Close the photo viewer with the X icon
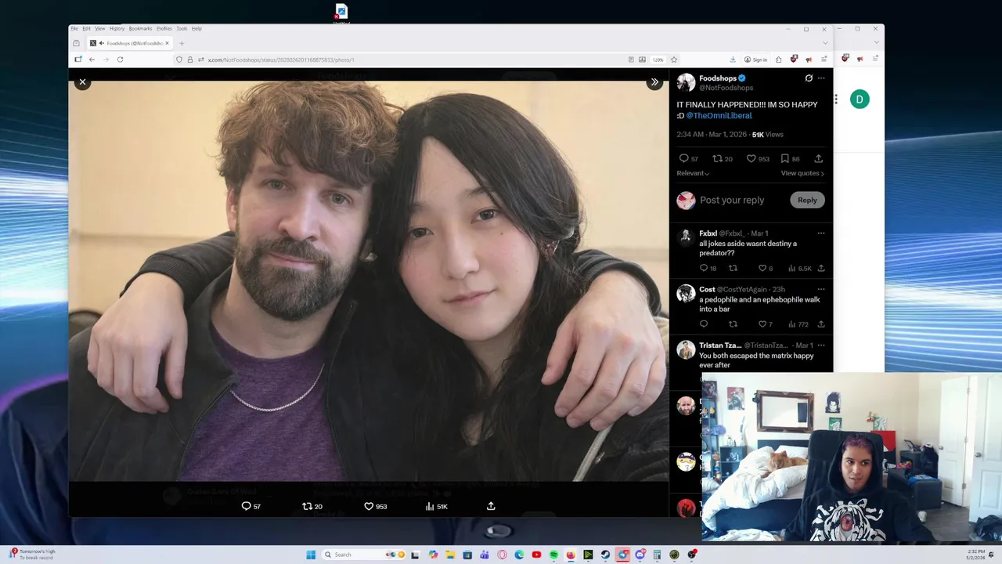This screenshot has height=564, width=1002. pos(82,81)
